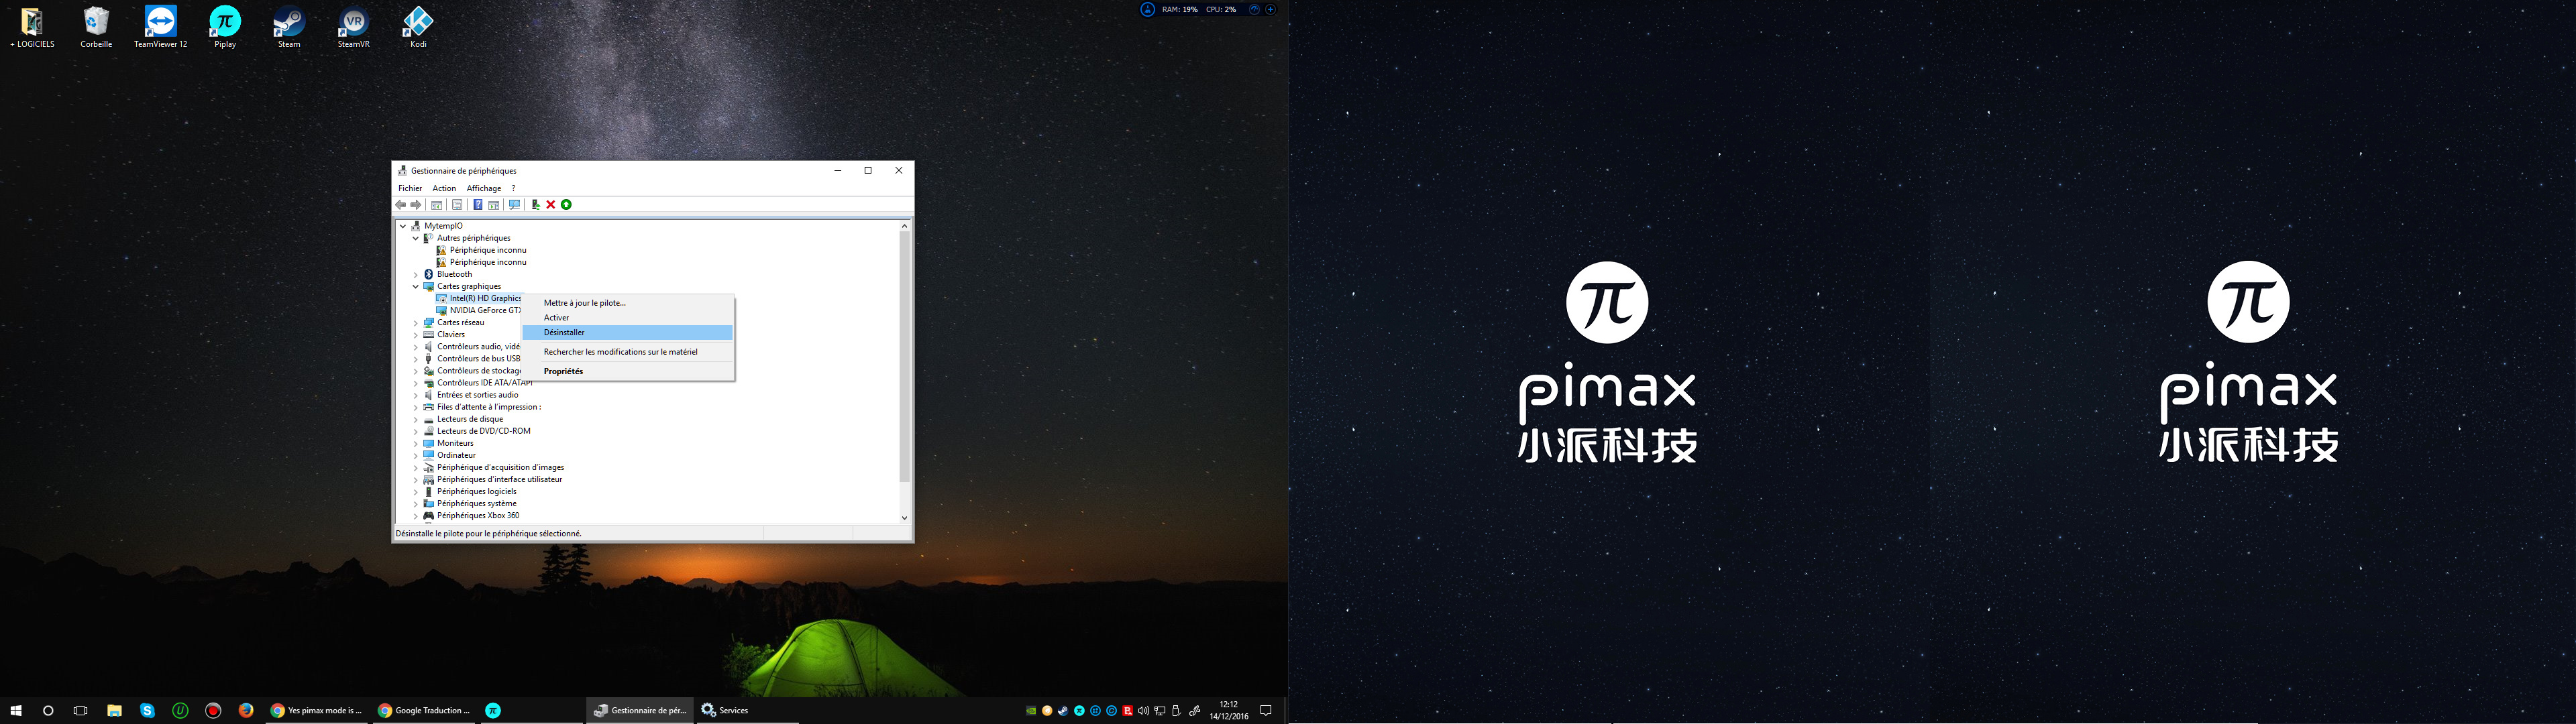Click the properties sheet toolbar icon
The width and height of the screenshot is (2576, 724).
[457, 205]
